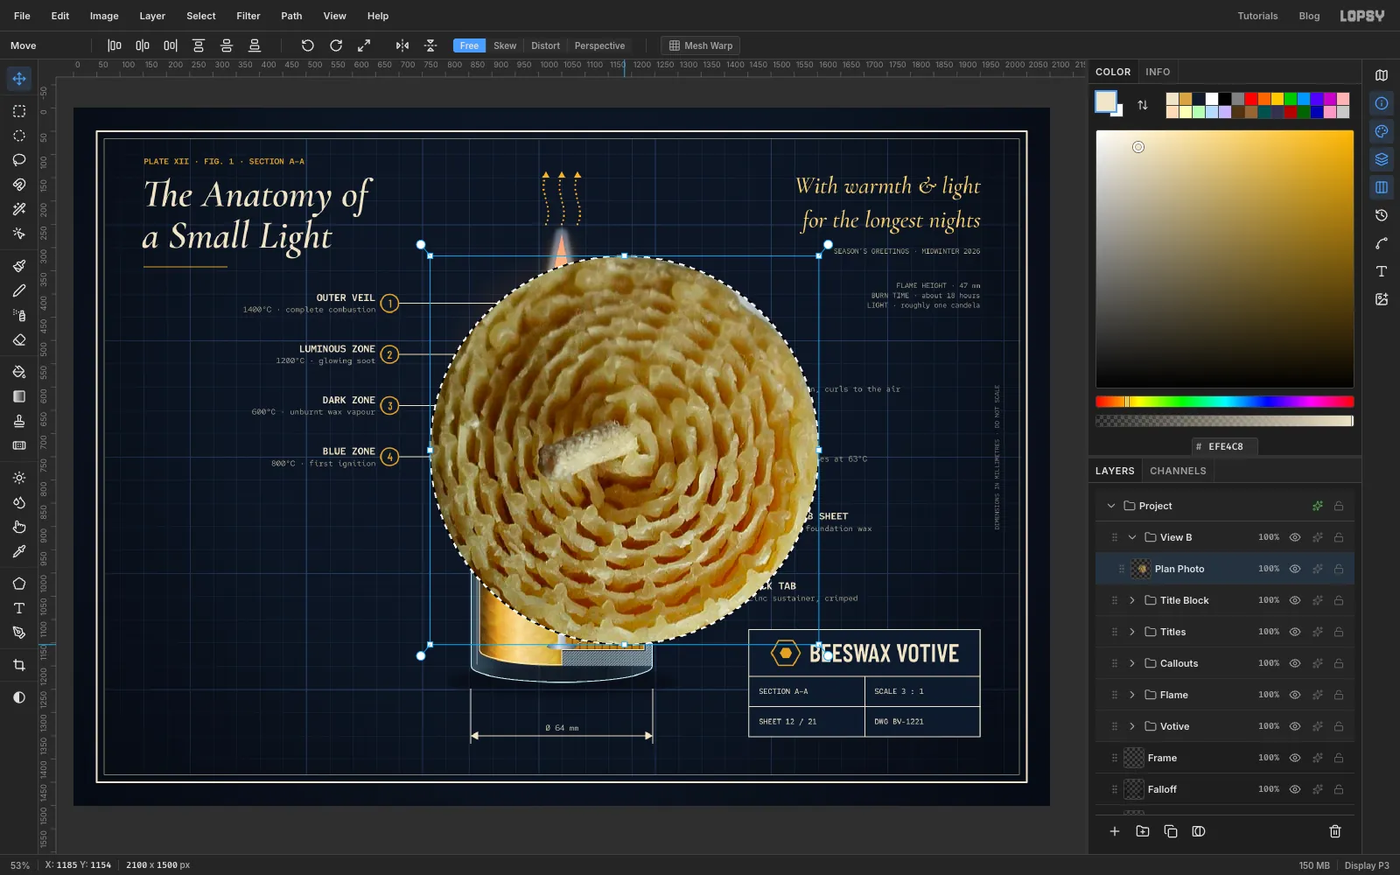Screen dimensions: 1400x875
Task: Select the Text tool in left toolbar
Action: click(19, 608)
